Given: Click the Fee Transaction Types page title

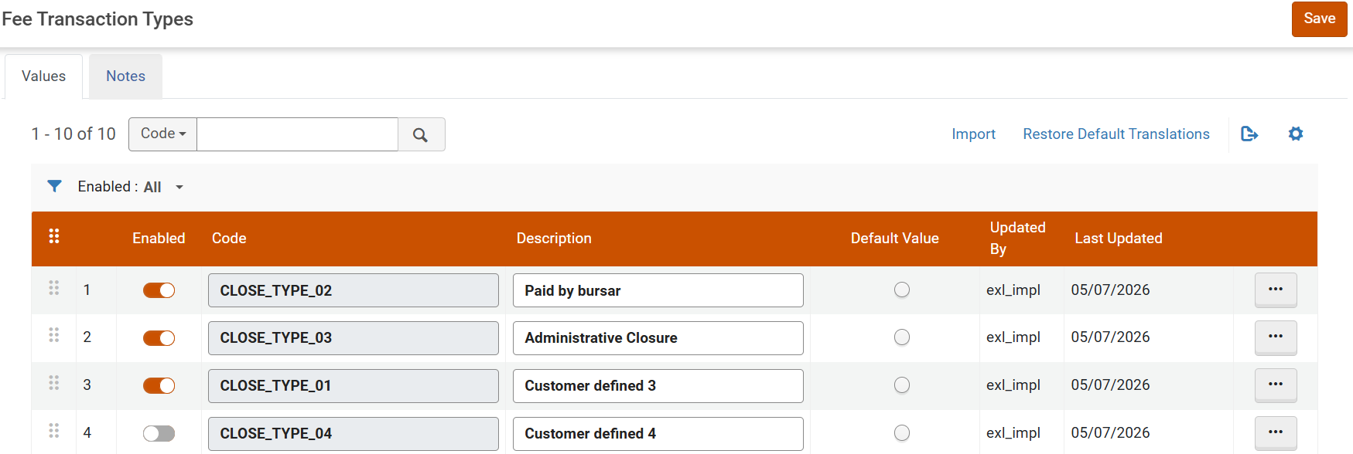Looking at the screenshot, I should click(97, 19).
